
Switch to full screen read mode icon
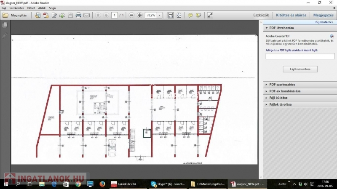tap(210, 15)
